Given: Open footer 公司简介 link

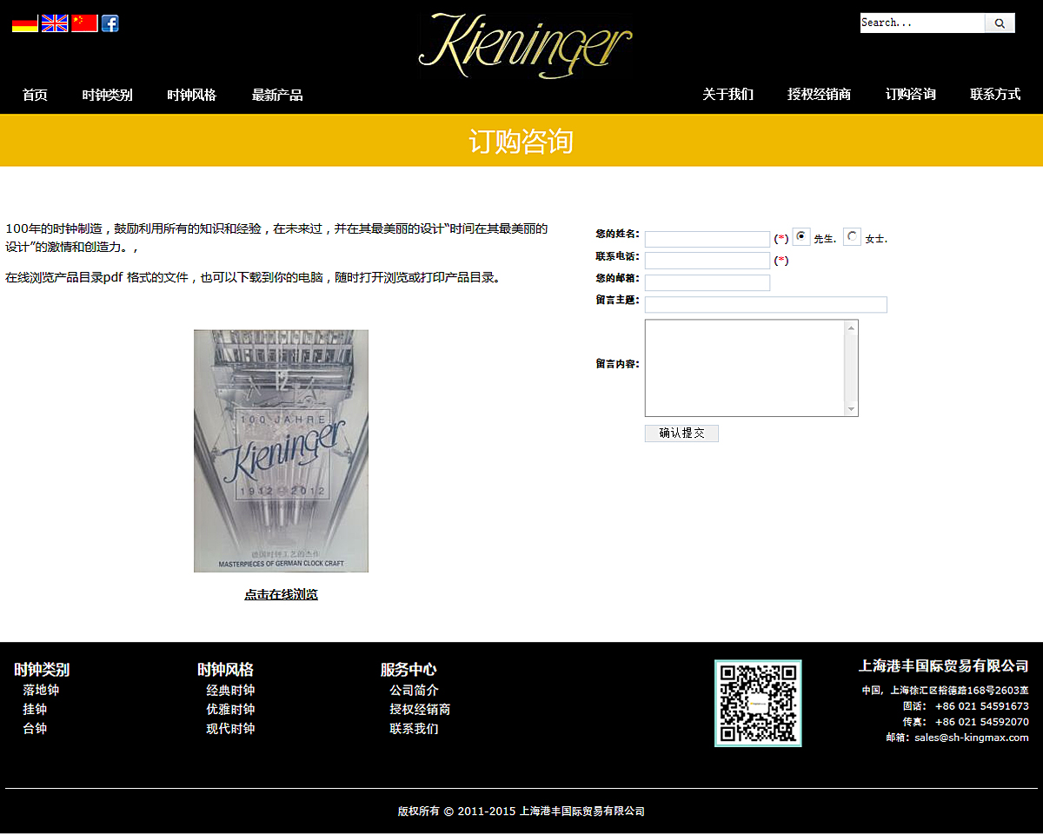Looking at the screenshot, I should click(414, 690).
